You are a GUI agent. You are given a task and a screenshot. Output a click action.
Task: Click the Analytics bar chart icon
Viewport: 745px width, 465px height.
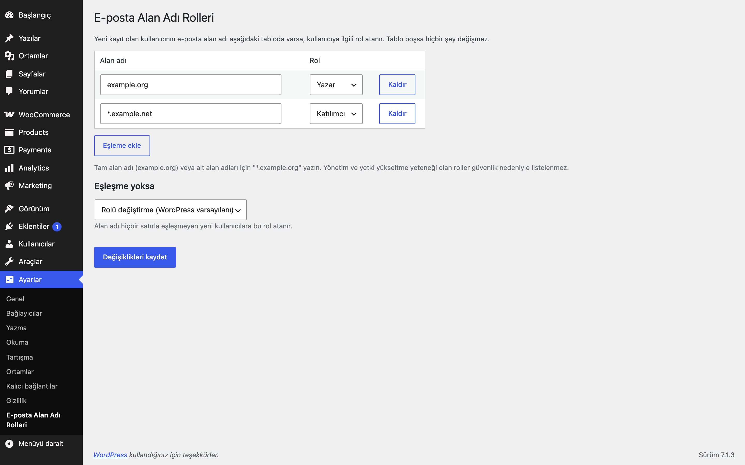click(9, 168)
